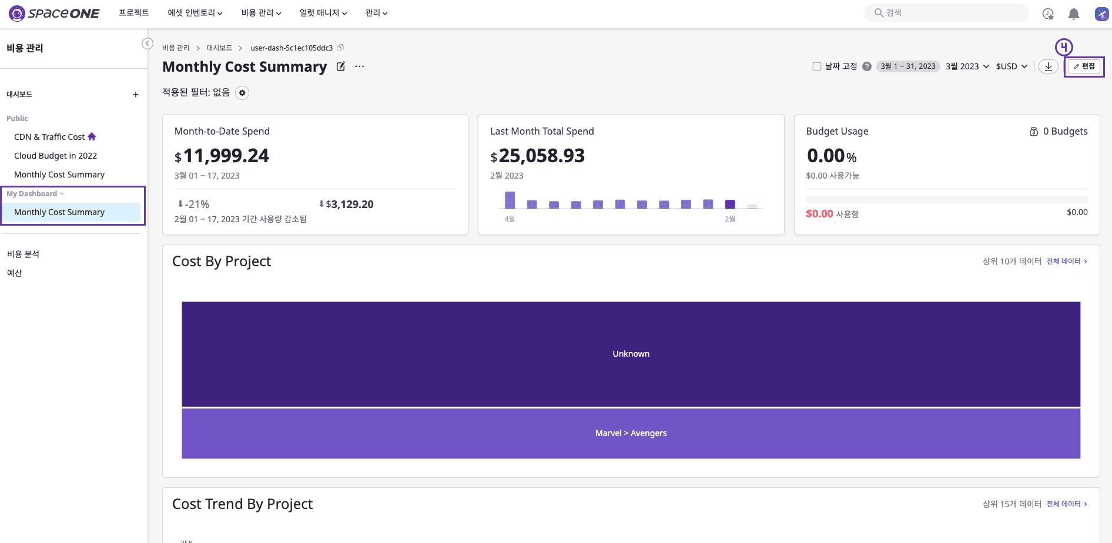Image resolution: width=1112 pixels, height=543 pixels.
Task: Click the 2월 bar in Last Month Total Spend chart
Action: click(730, 204)
